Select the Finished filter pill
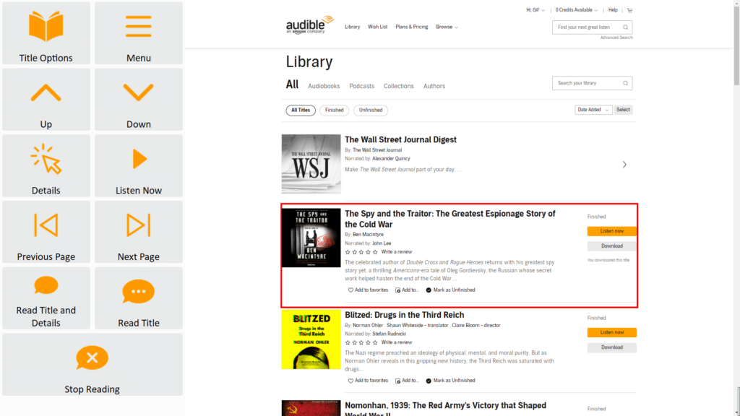 coord(334,110)
